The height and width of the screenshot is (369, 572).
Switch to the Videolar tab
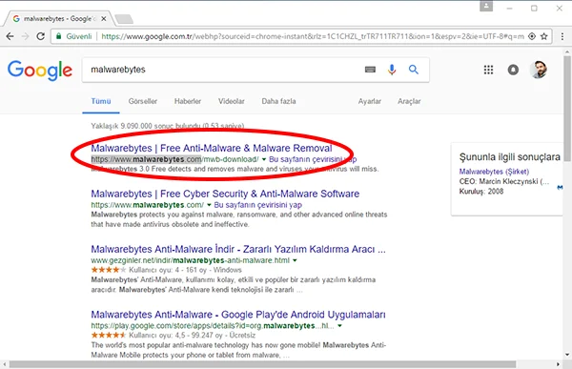[232, 101]
